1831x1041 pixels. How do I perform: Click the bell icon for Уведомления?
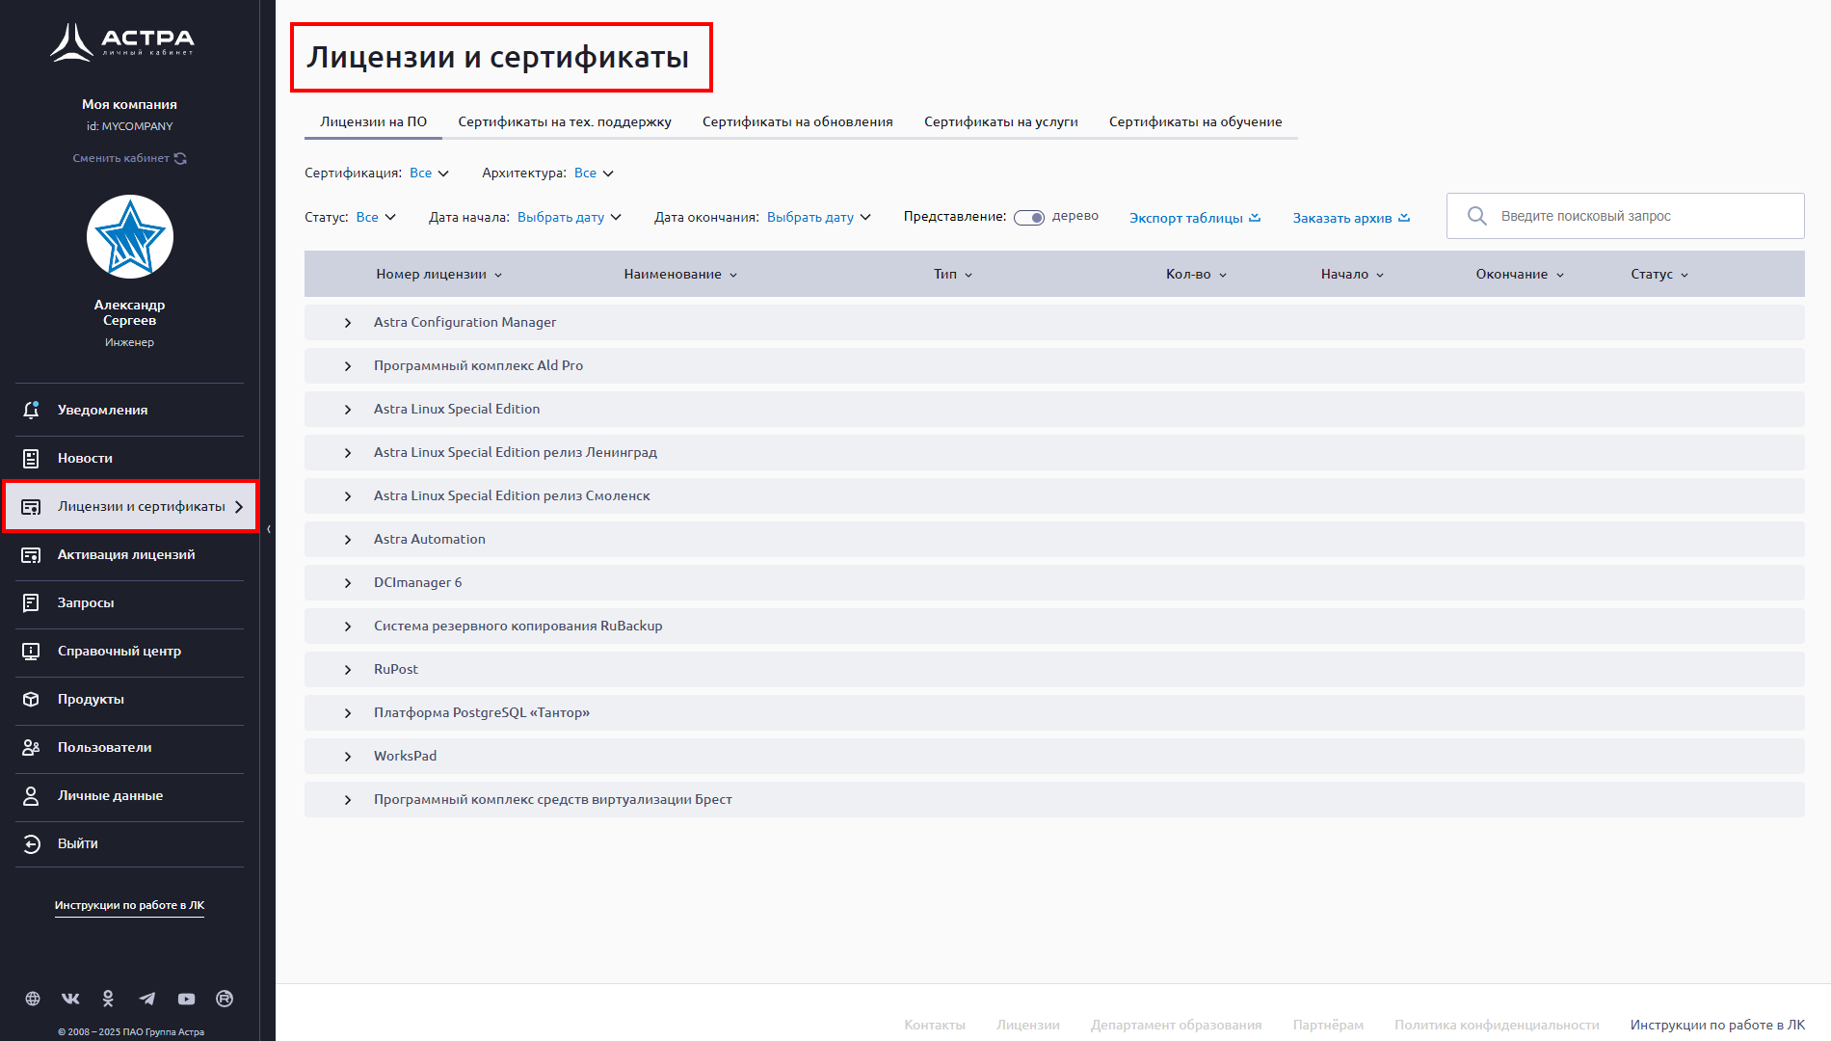tap(31, 410)
